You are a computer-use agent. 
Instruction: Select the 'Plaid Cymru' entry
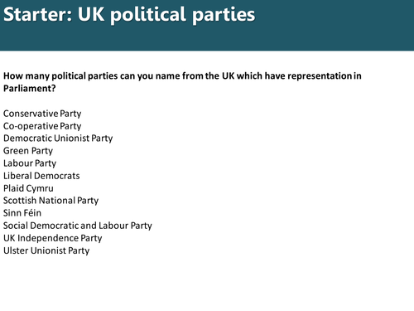click(x=28, y=188)
